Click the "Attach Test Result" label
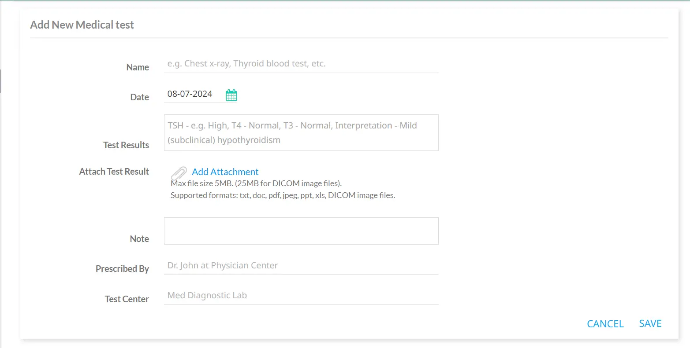This screenshot has width=690, height=348. click(114, 172)
